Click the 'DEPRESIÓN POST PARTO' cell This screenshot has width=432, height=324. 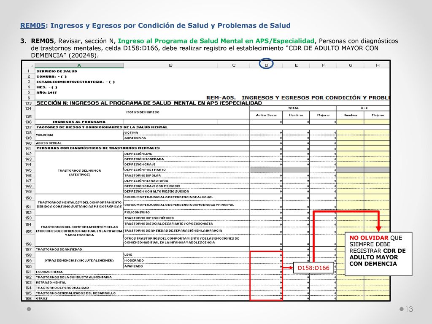tap(186, 170)
